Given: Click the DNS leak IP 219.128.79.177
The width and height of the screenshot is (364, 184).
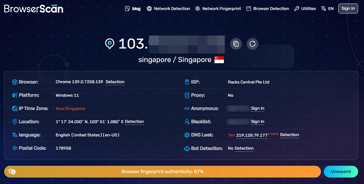Looking at the screenshot, I should 252,135.
